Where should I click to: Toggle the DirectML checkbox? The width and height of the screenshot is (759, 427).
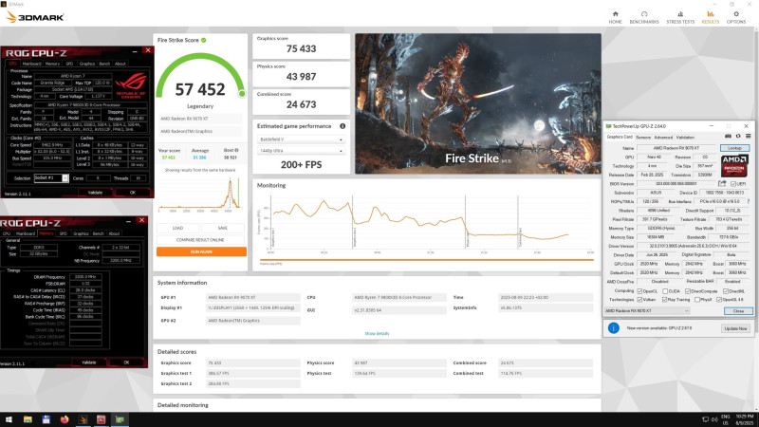[x=726, y=291]
